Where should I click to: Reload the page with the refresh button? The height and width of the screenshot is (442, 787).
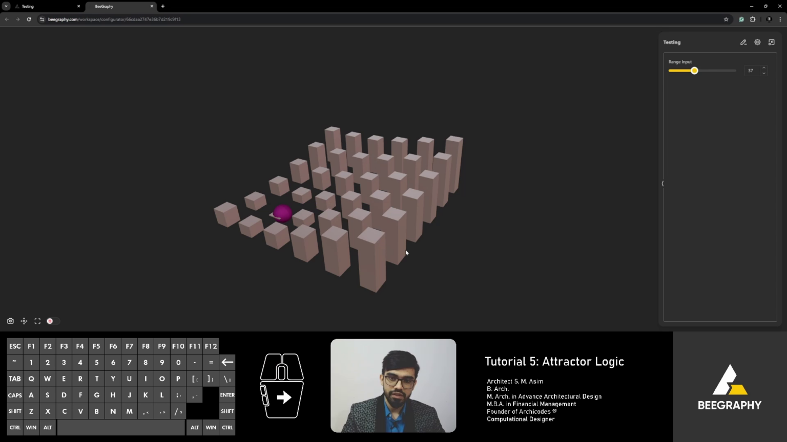[29, 19]
